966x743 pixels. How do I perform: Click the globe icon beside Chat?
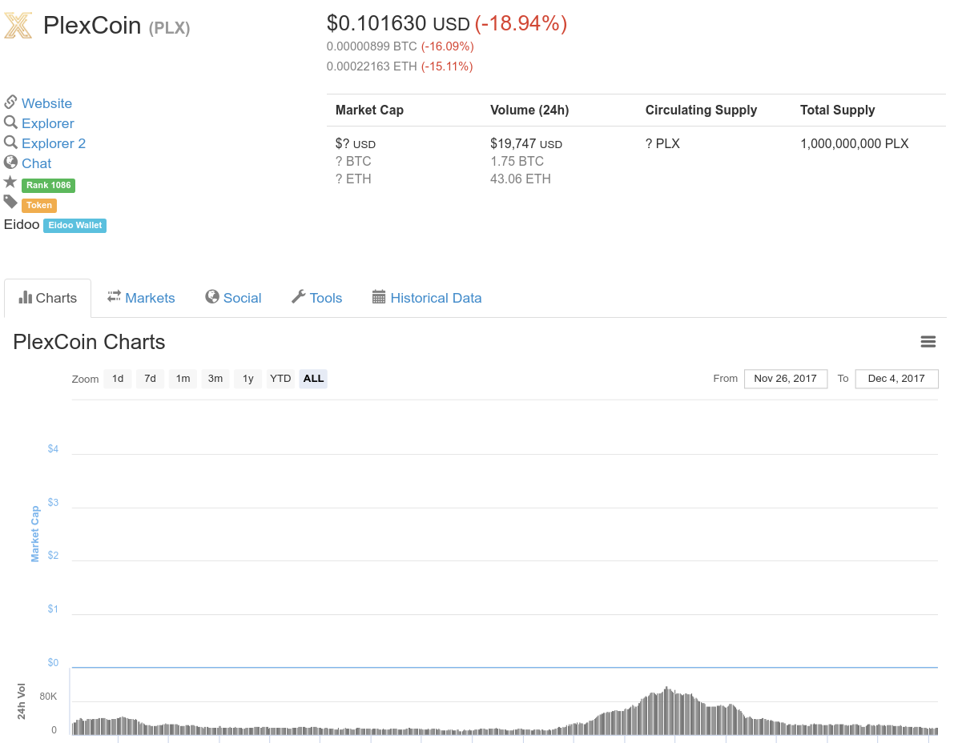10,163
